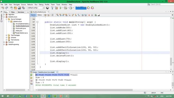Re-run the program from Output panel
The image size is (174, 98).
(x=32, y=75)
